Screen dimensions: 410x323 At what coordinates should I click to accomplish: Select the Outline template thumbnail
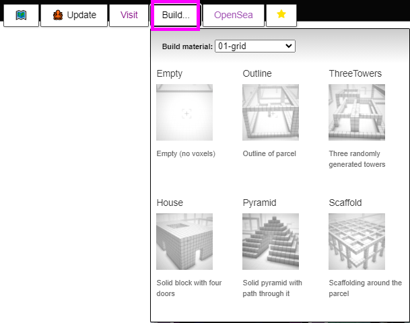(271, 112)
